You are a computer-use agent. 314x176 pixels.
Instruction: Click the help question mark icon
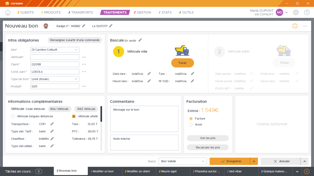(x=307, y=12)
